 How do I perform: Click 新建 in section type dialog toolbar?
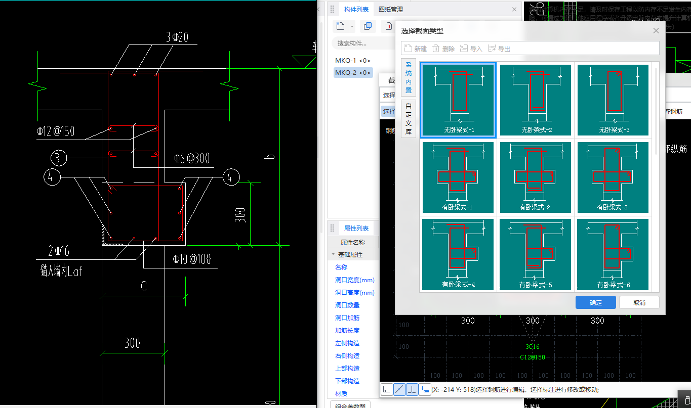(416, 49)
